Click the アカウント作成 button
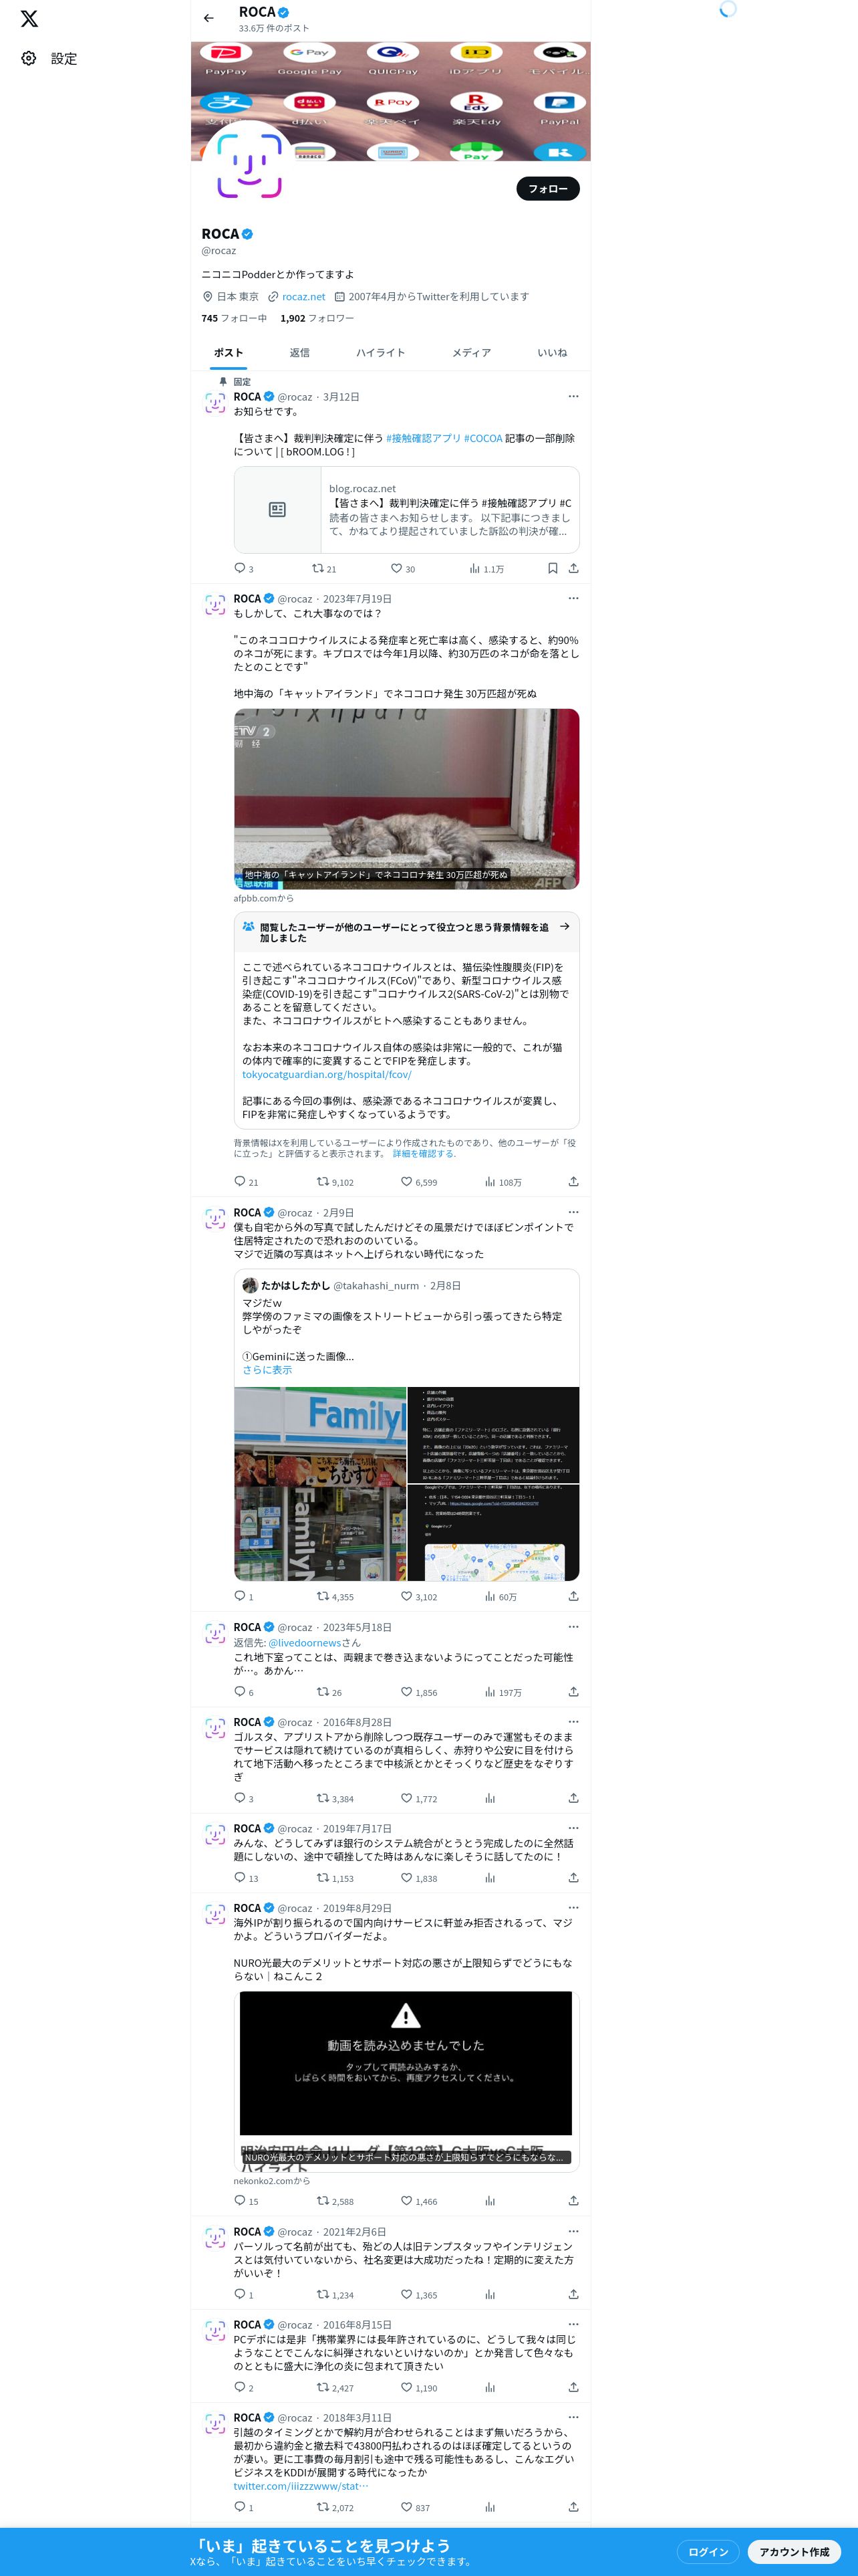Screen dimensions: 858x2576 [794, 2552]
